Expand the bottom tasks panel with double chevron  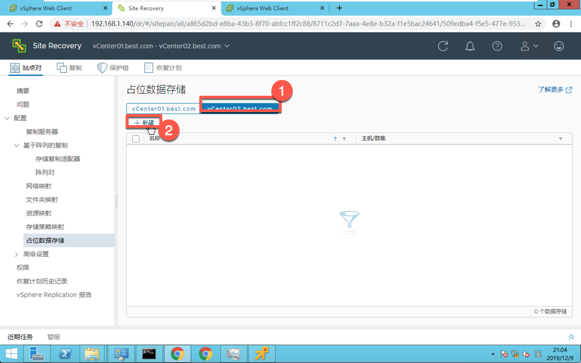click(x=571, y=337)
